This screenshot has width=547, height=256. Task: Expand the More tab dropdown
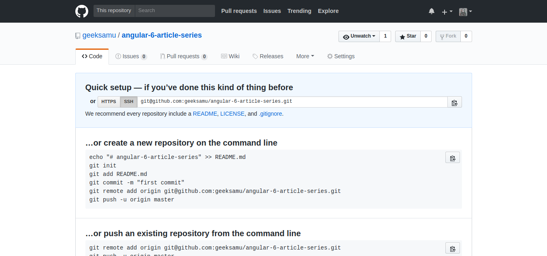[305, 56]
